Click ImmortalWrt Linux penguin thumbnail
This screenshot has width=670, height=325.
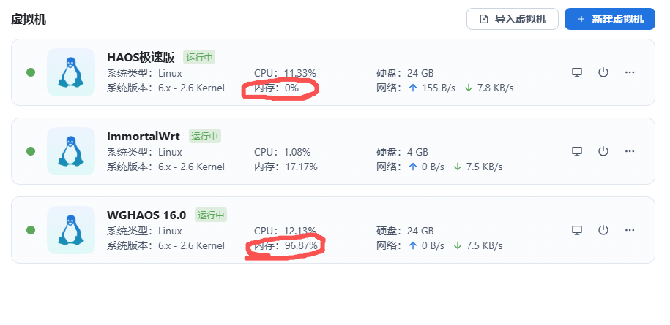point(71,151)
